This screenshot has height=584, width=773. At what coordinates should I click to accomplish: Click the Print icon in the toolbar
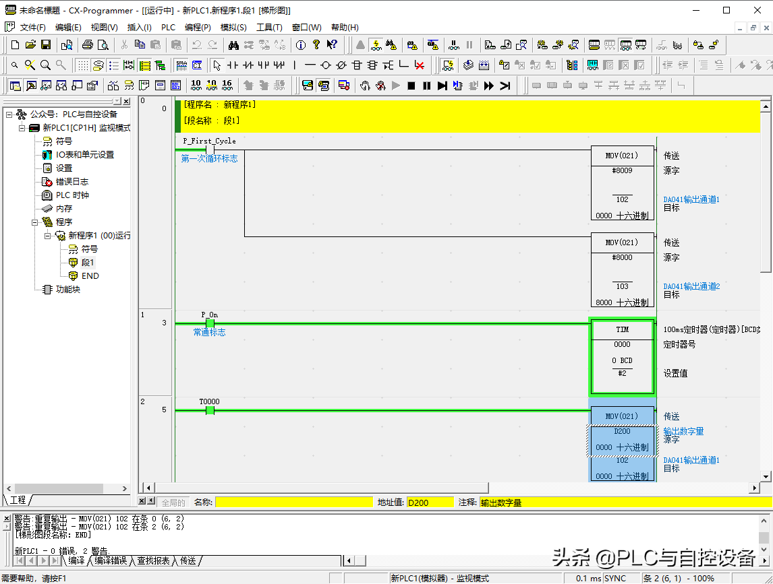coord(87,45)
